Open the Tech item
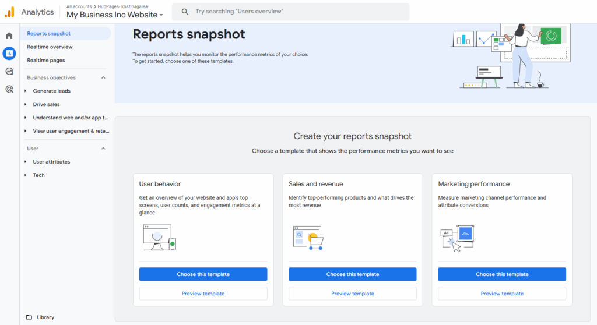 38,175
